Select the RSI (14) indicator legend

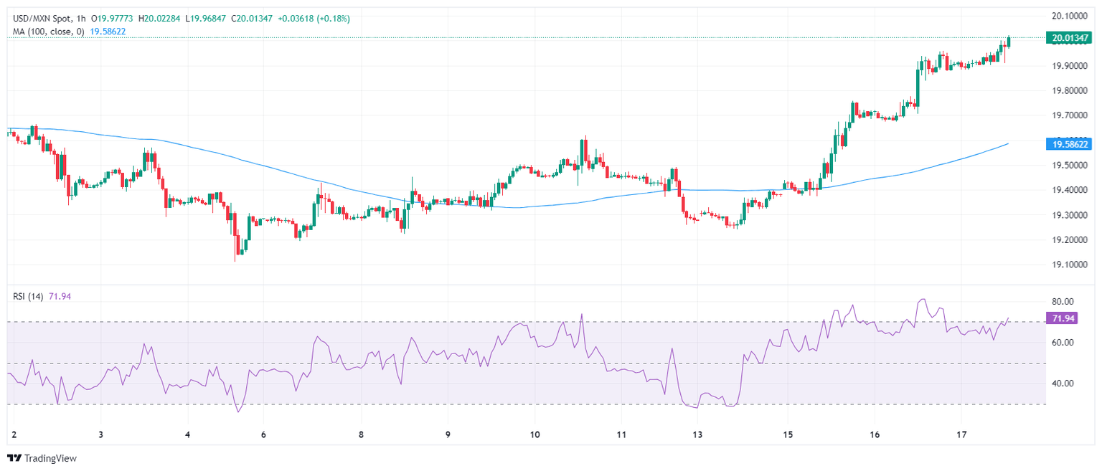point(27,298)
